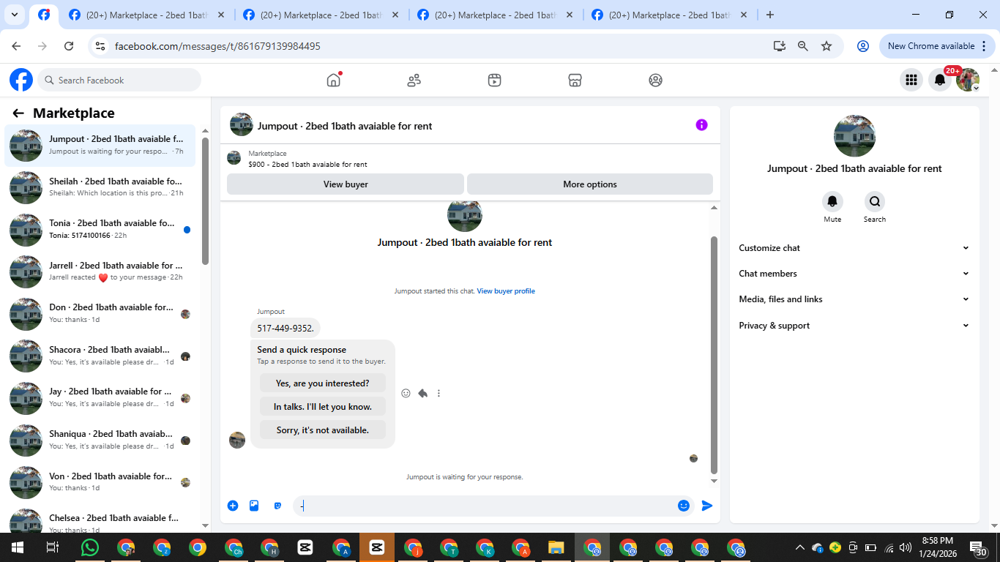Open the Friends icon in top navigation

coord(414,80)
